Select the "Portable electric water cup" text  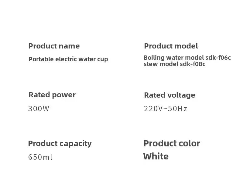pos(68,59)
